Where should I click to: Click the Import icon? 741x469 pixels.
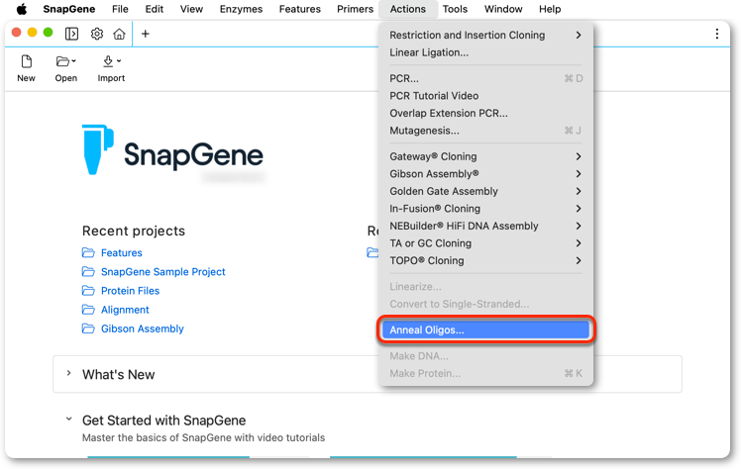[x=108, y=61]
